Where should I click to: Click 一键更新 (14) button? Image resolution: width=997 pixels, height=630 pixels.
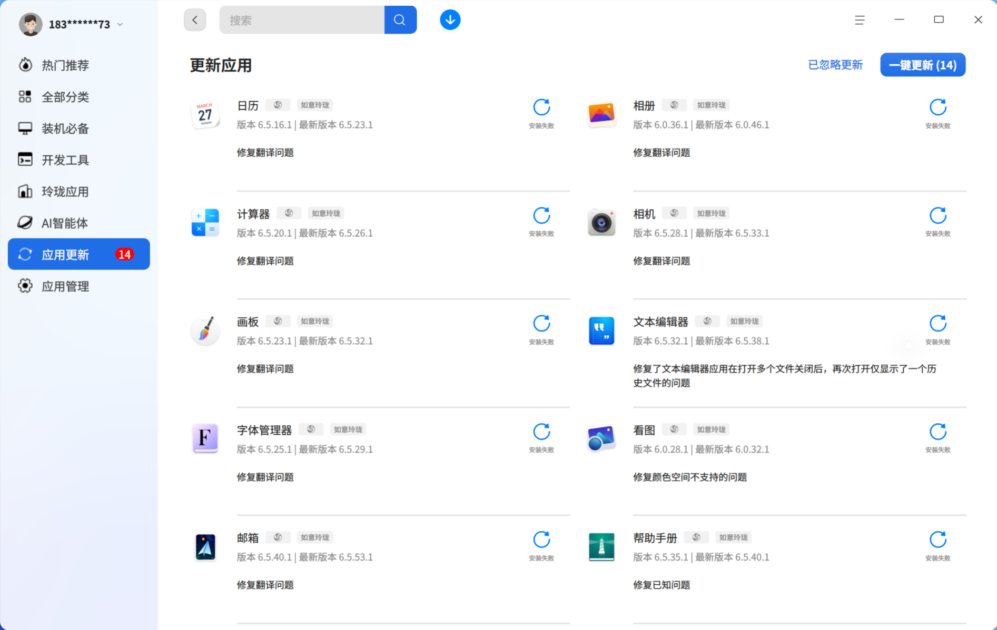click(x=923, y=65)
